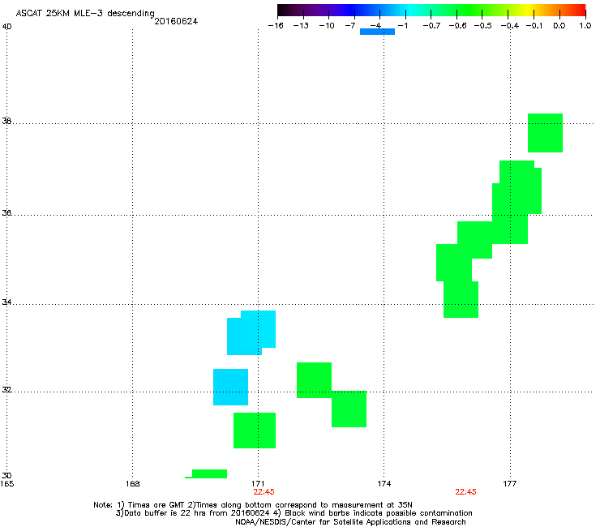The image size is (600, 527).
Task: Click the -7 color scale label
Action: (350, 26)
